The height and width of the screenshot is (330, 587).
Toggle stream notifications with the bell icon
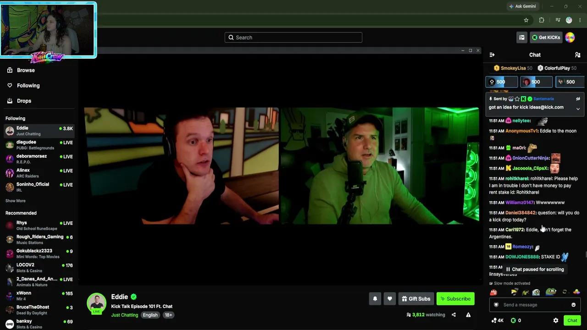coord(375,299)
